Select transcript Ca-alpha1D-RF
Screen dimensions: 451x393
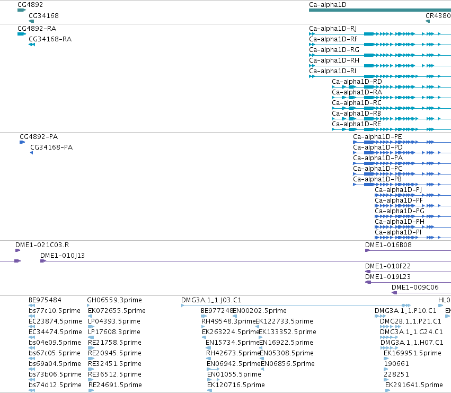(x=380, y=45)
